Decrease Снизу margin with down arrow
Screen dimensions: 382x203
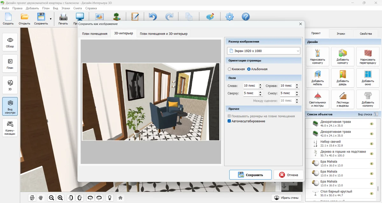(x=297, y=94)
